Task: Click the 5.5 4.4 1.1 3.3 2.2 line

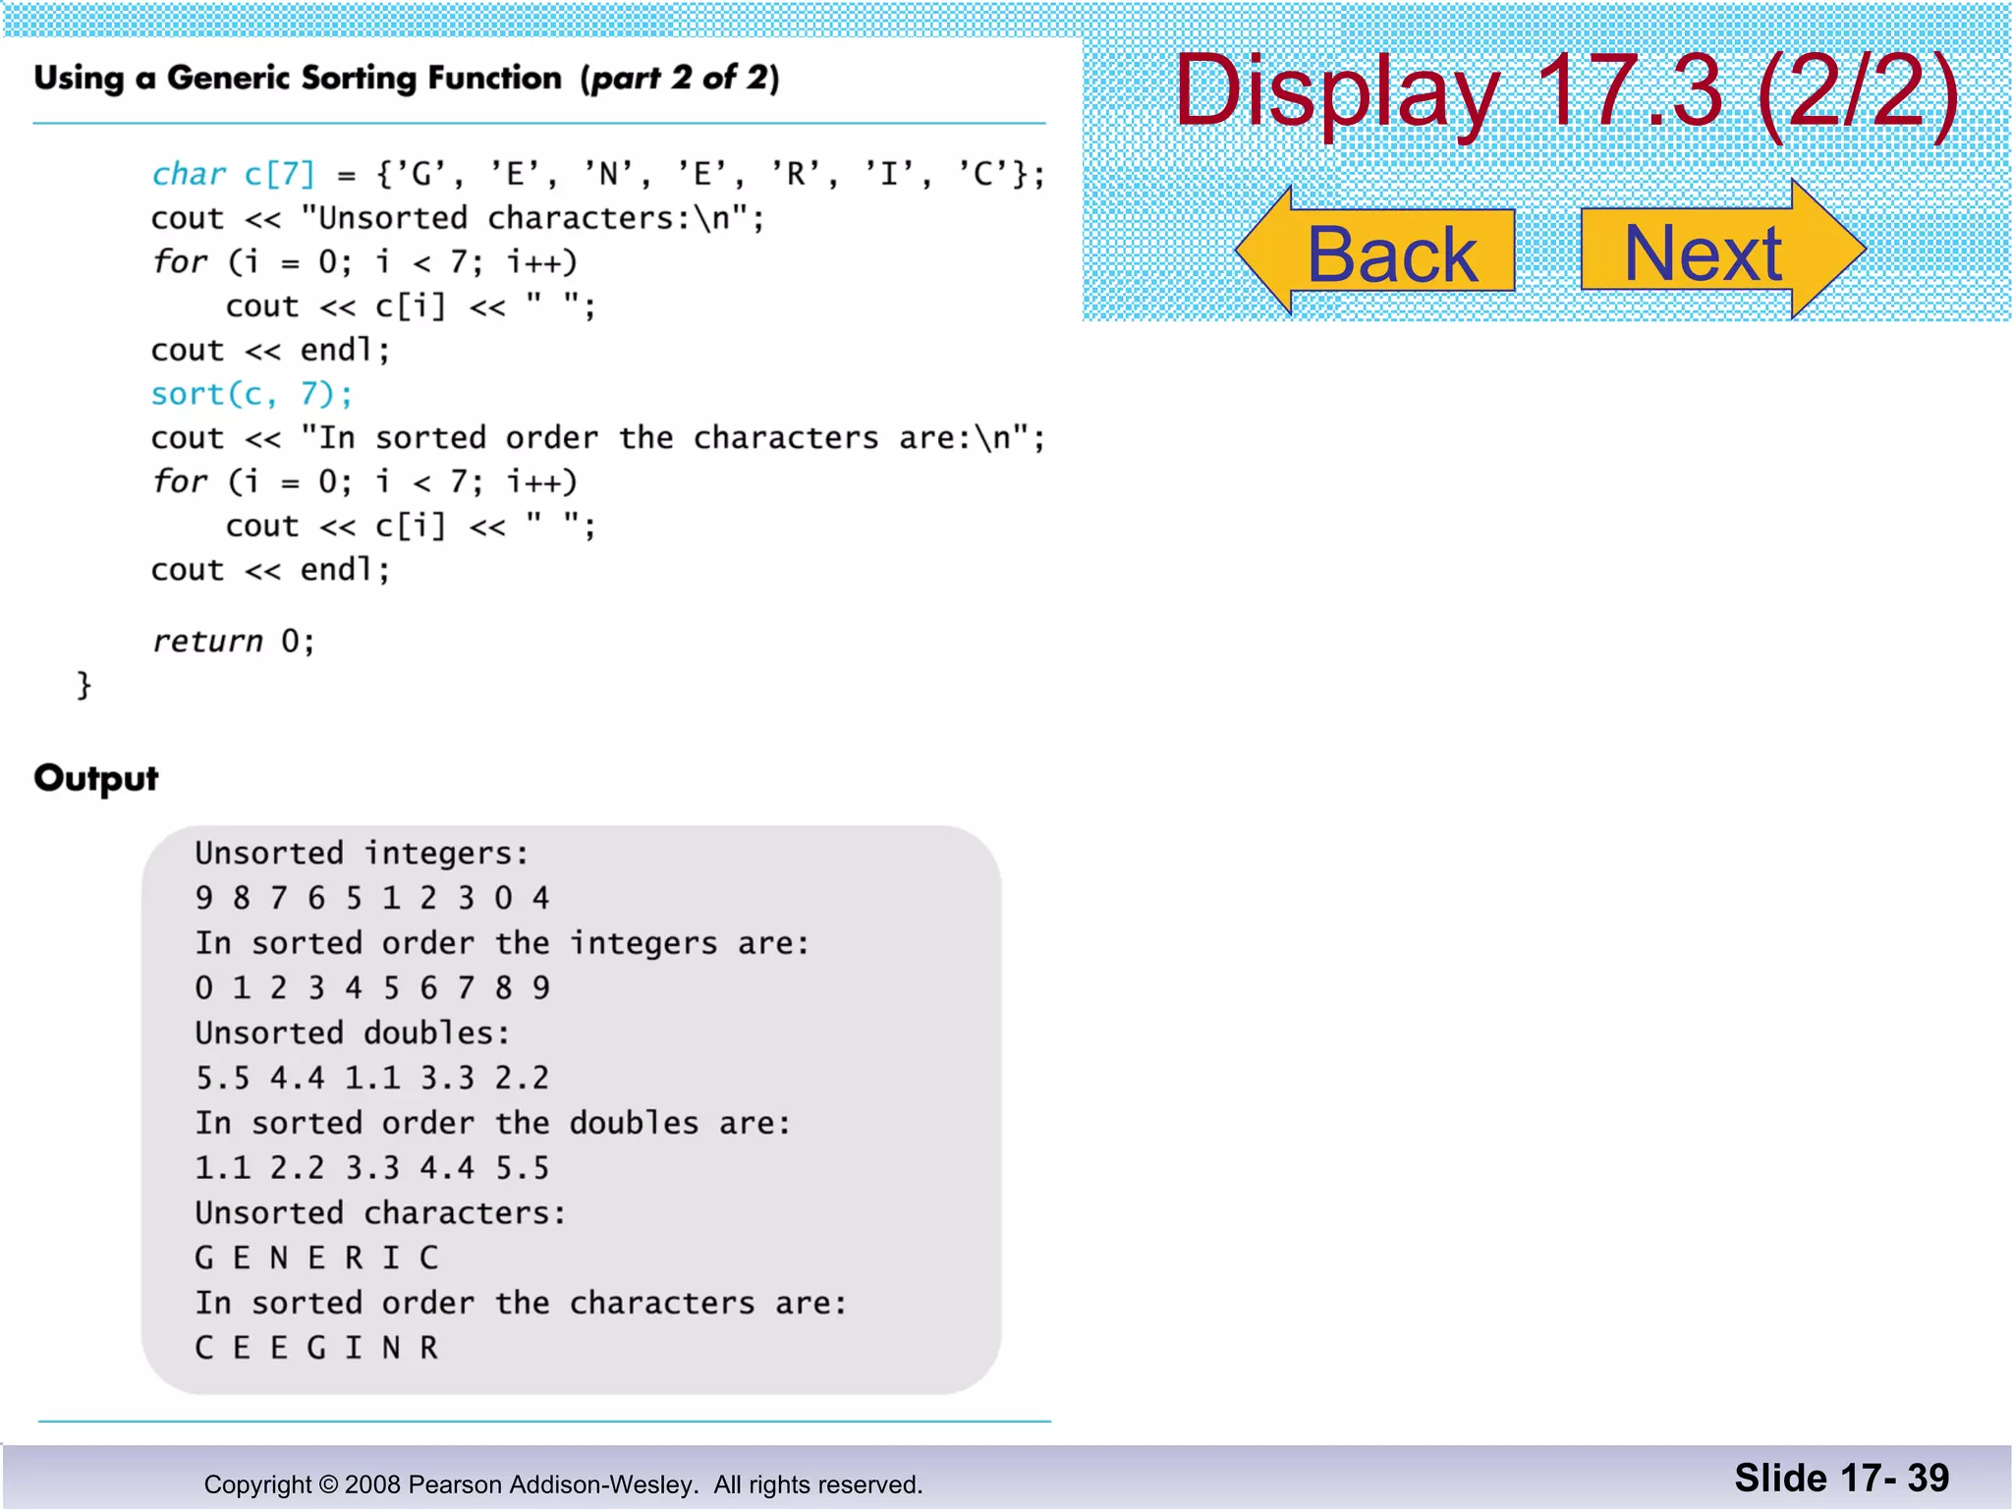Action: click(371, 1079)
